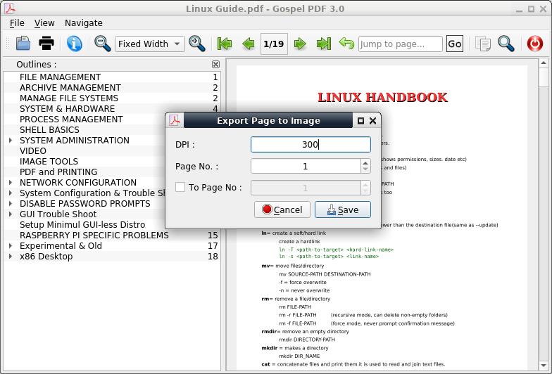Expand SYSTEM ADMINISTRATION outline
Screen dimensions: 552x374
[x=11, y=141]
